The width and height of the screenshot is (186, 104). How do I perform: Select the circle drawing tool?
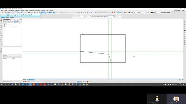click(x=15, y=15)
